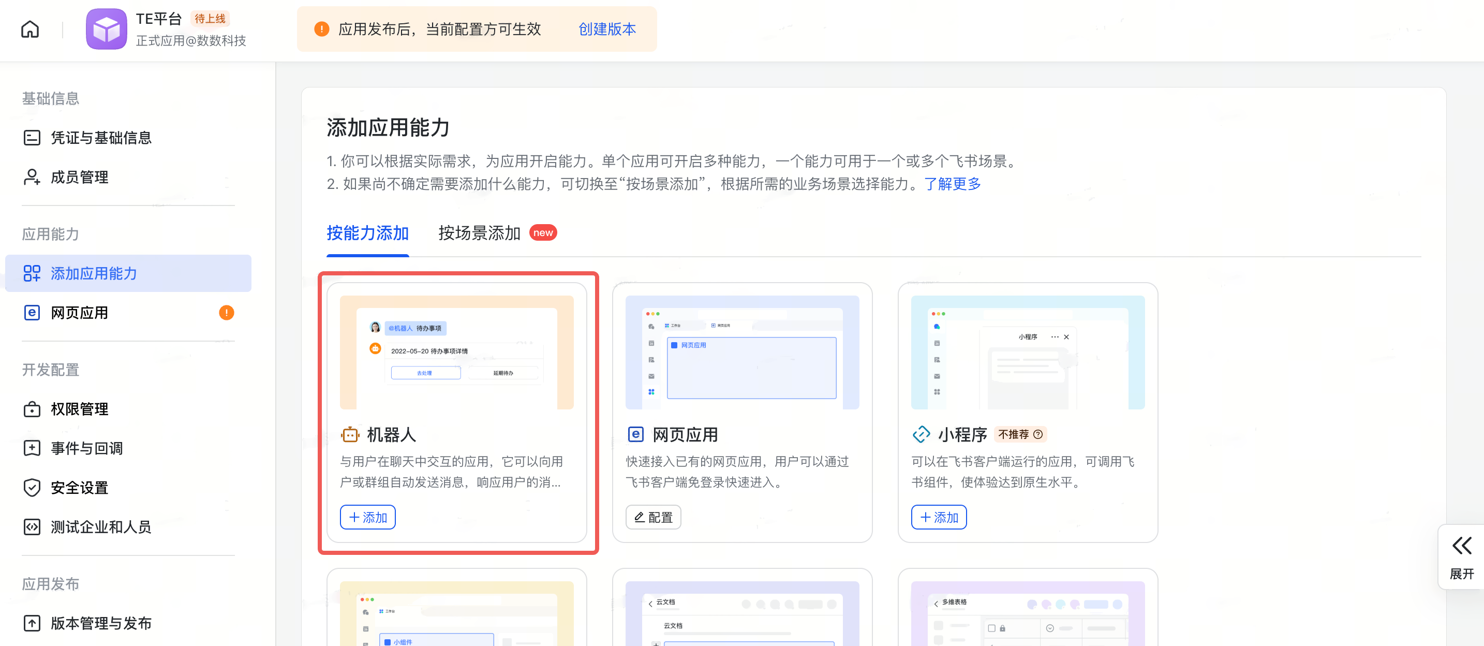Click 了解更多 link
Image resolution: width=1484 pixels, height=646 pixels.
952,184
